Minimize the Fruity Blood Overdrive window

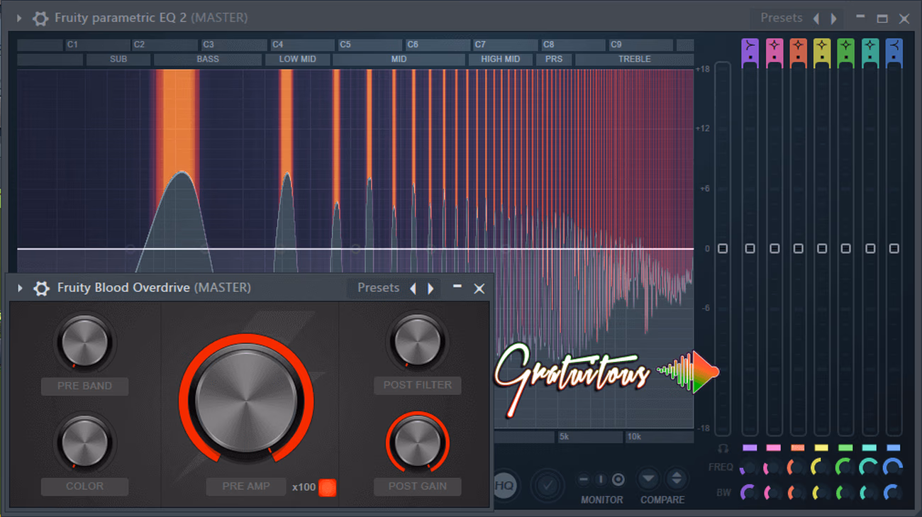pos(457,287)
